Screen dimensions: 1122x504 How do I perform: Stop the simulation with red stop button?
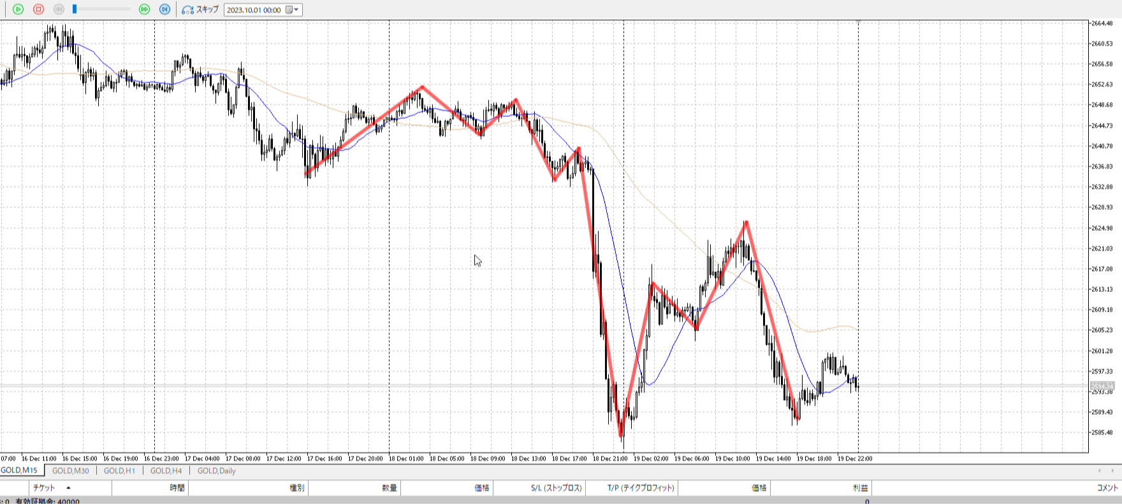click(x=38, y=10)
